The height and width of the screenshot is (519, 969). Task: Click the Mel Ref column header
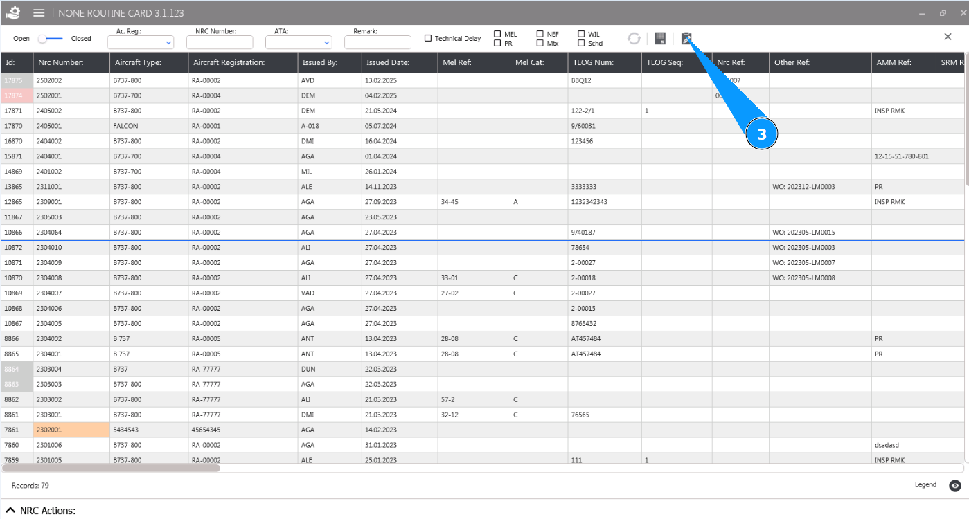[x=474, y=62]
